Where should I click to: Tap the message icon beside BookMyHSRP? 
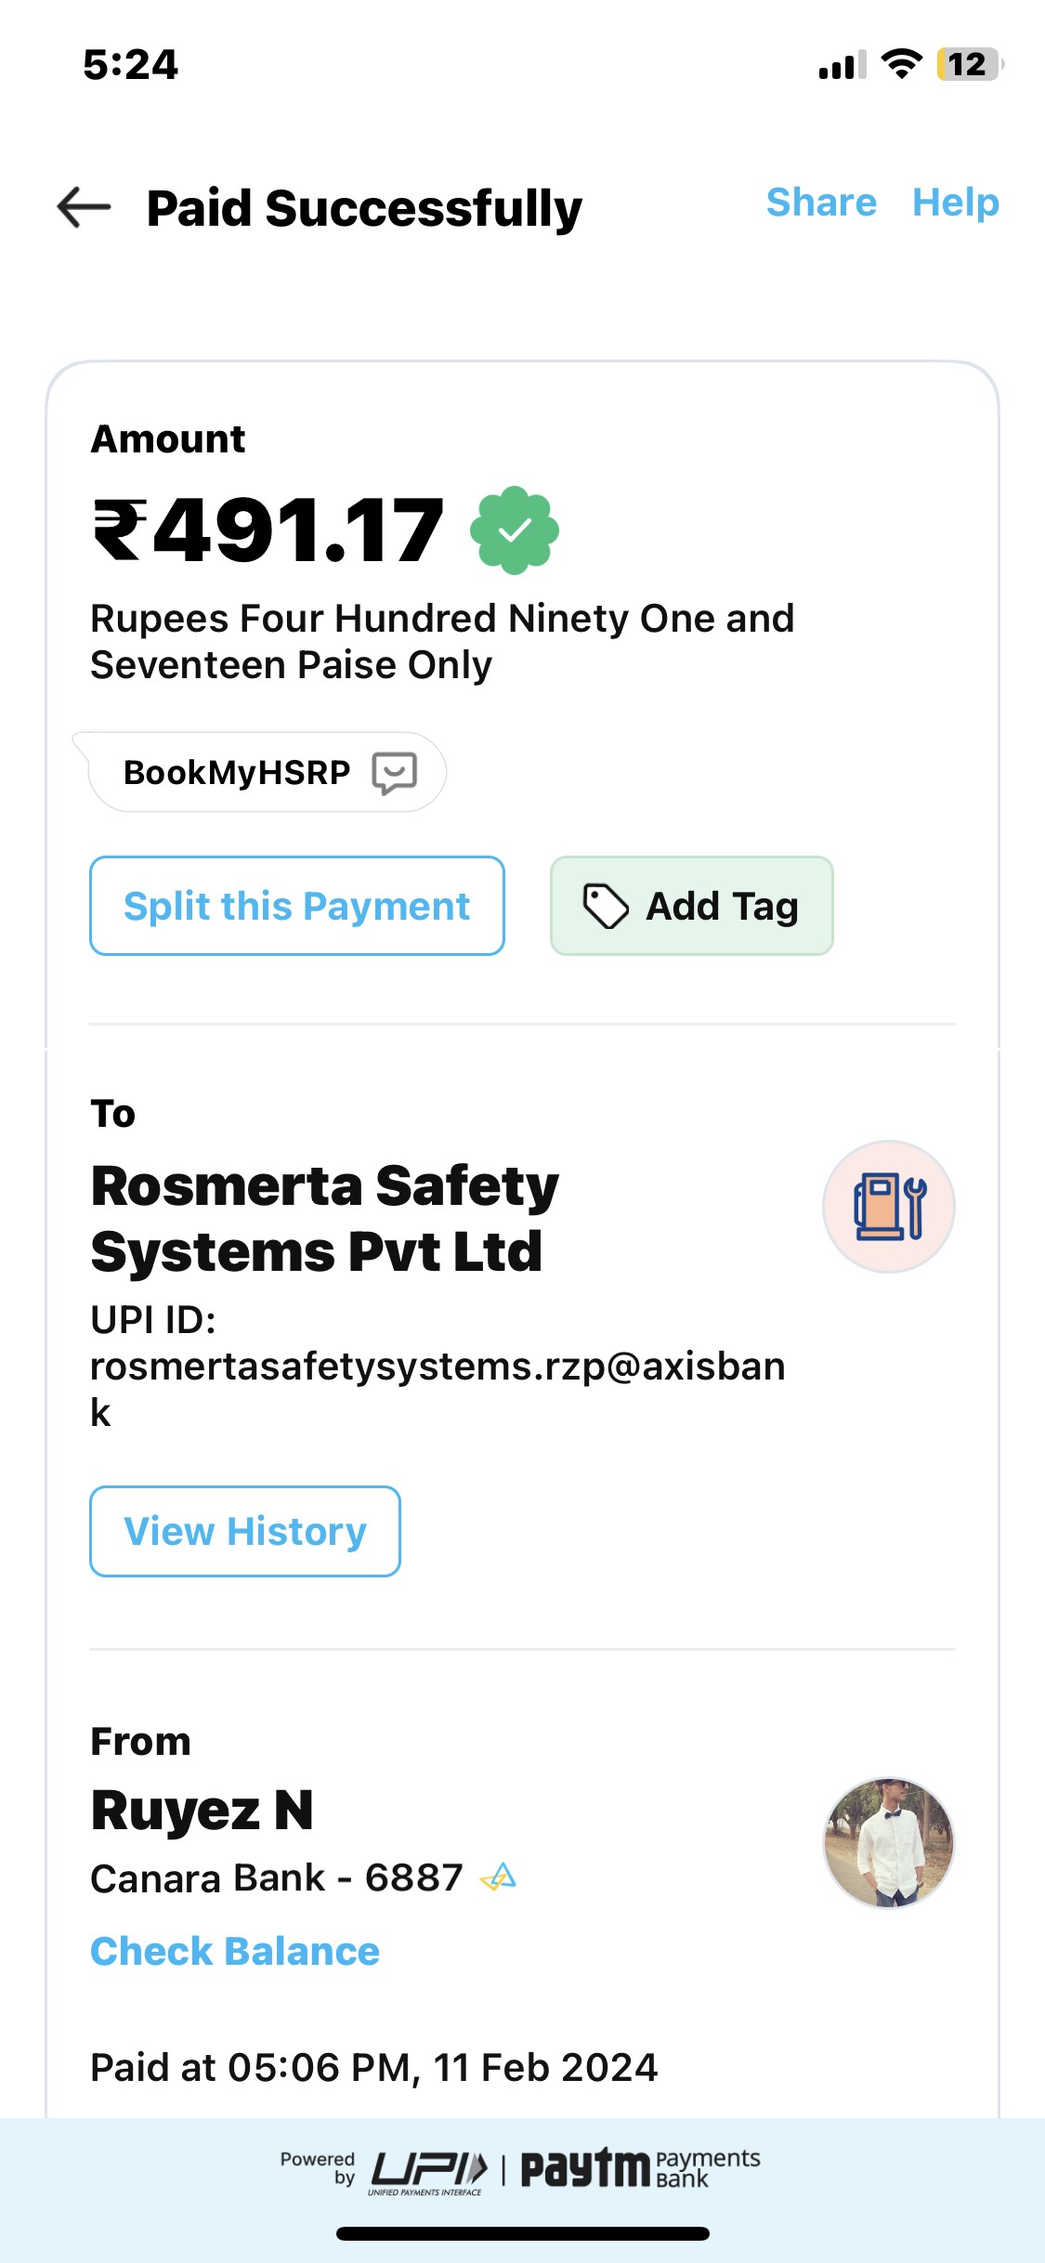394,773
